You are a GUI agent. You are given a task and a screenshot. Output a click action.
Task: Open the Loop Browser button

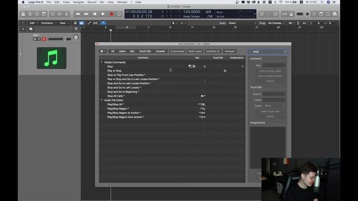point(328,14)
